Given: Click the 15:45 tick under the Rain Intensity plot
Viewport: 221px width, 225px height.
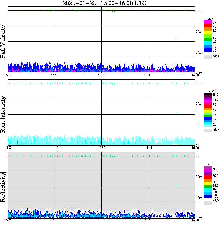Looking at the screenshot, I should coord(148,148).
